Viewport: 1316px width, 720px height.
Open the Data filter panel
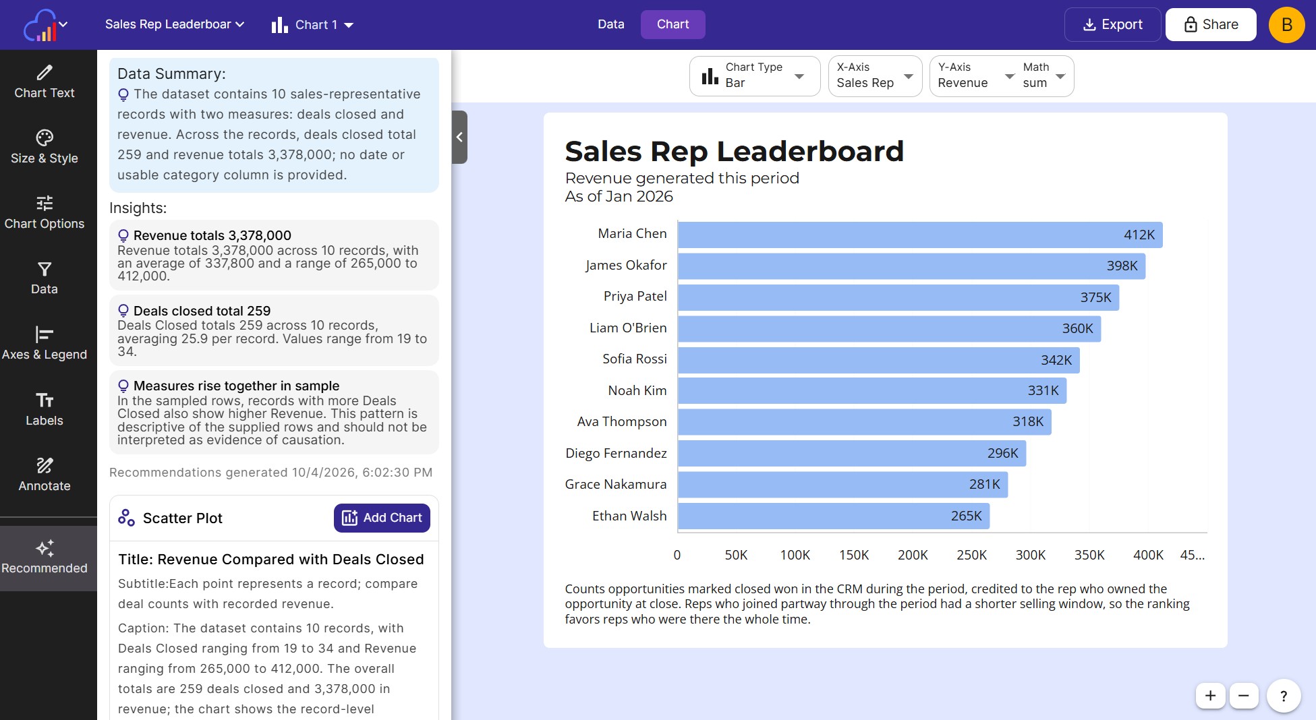[45, 278]
